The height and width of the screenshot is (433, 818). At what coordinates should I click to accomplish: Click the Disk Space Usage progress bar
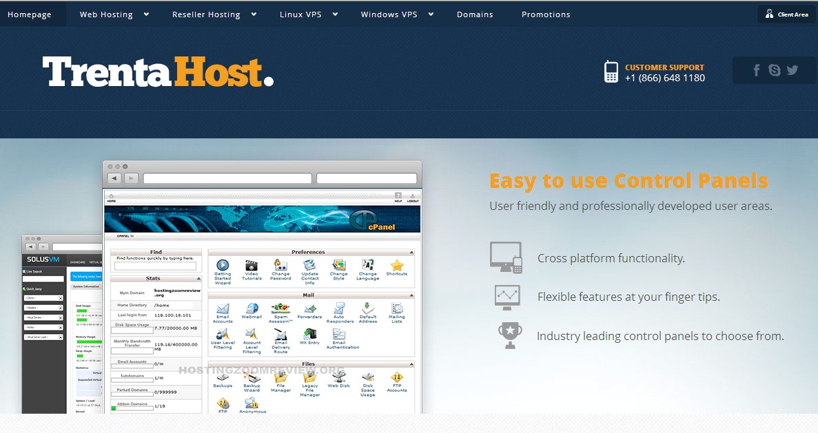tap(132, 330)
